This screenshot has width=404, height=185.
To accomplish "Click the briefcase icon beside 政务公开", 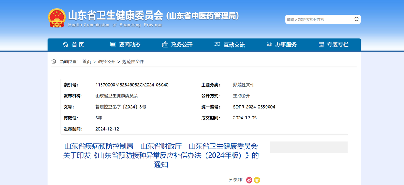I will click(165, 45).
